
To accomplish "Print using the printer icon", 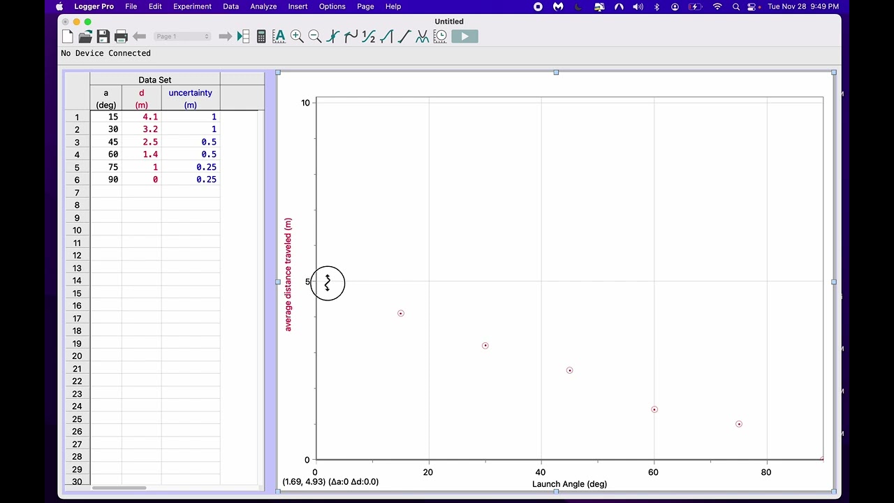I will pos(121,36).
